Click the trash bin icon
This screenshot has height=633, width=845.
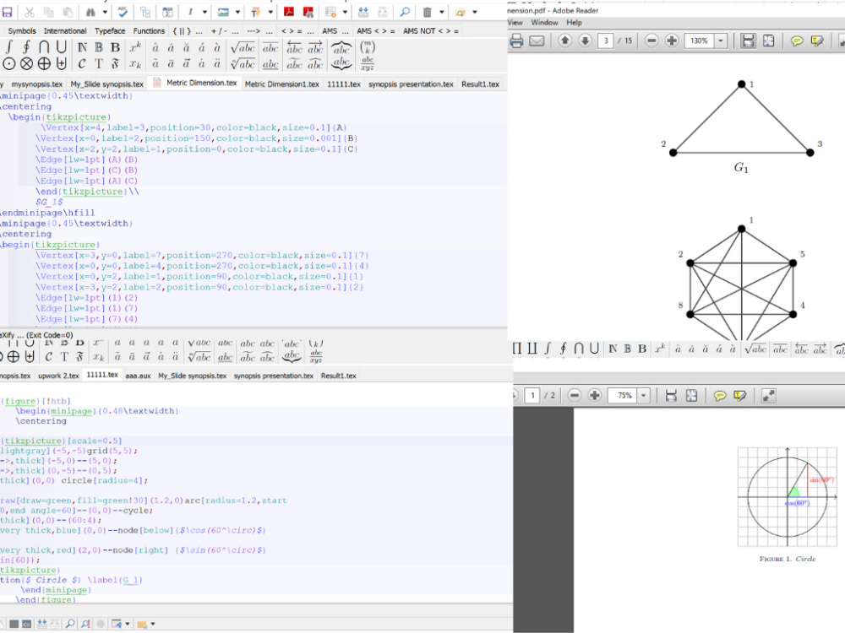(428, 12)
